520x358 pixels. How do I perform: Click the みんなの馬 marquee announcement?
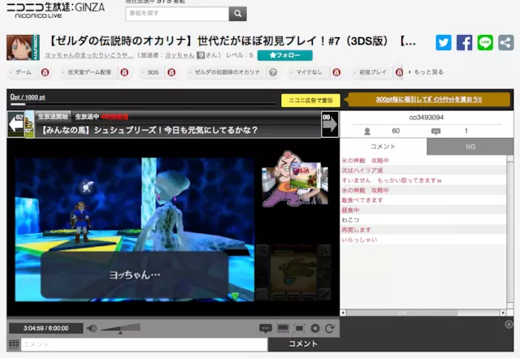click(149, 130)
